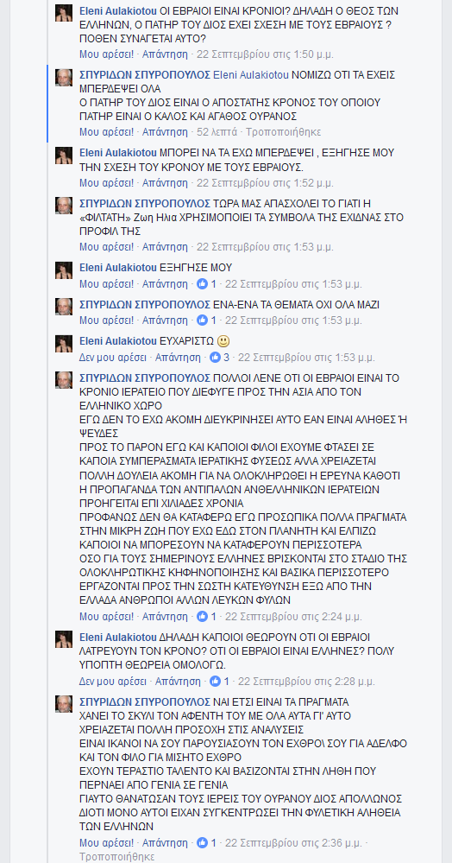Viewport: 452px width, 863px height.
Task: Open timestamp 22 Σεπτεμβρίου στις 1:50 μ.μ.
Action: click(x=265, y=54)
